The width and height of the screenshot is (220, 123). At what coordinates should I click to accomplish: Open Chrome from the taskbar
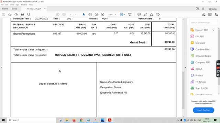pyautogui.click(x=81, y=120)
